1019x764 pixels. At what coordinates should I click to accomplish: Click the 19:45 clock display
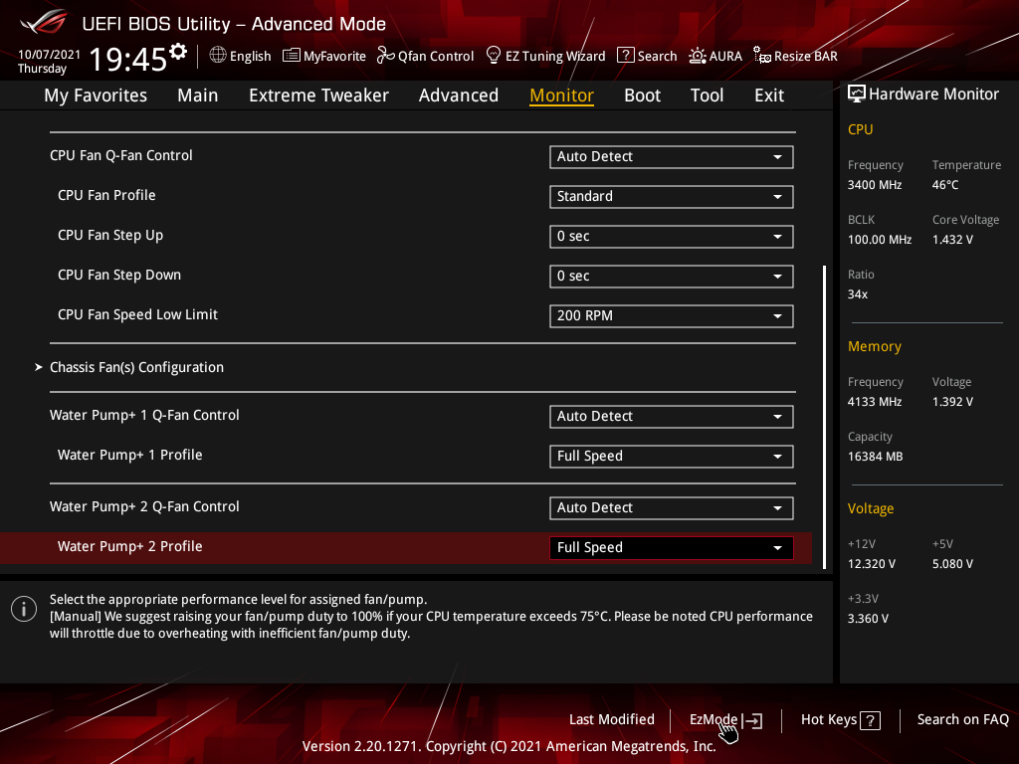click(128, 59)
